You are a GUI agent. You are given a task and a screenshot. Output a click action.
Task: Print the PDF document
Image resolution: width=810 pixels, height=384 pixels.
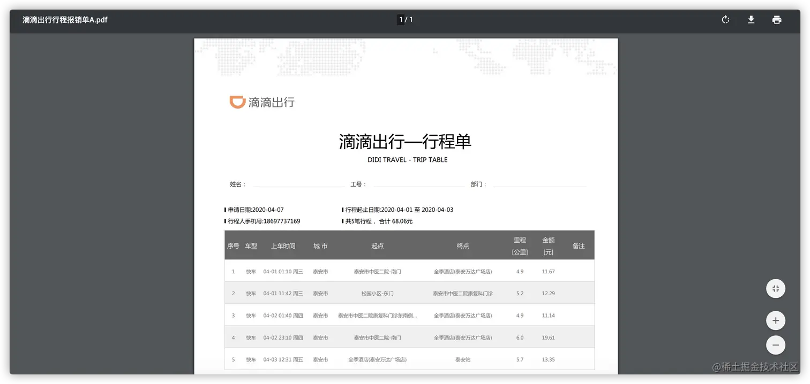click(x=777, y=20)
